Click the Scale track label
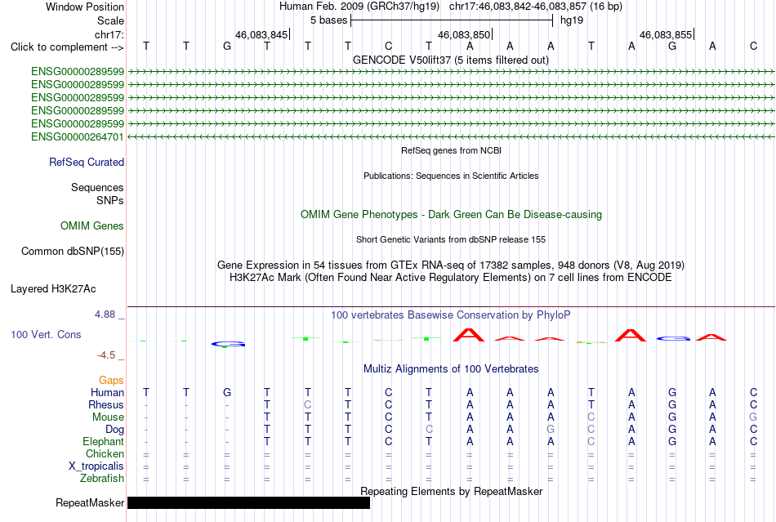The width and height of the screenshot is (776, 522). click(x=110, y=20)
